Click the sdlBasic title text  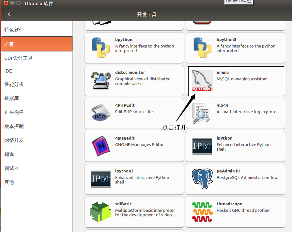(123, 204)
